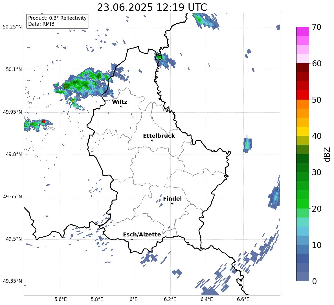The height and width of the screenshot is (305, 334).
Task: Click the colorbar tick label 50
Action: point(317,100)
